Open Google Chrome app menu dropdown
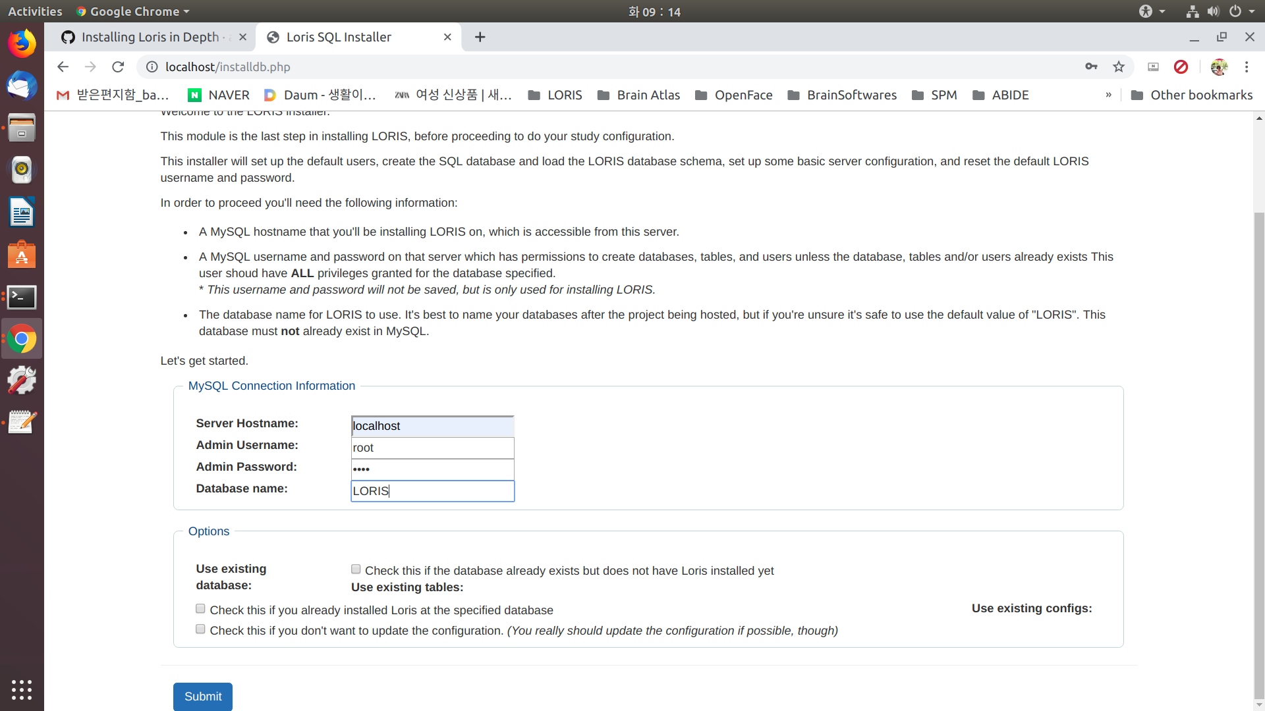This screenshot has width=1265, height=711. click(132, 11)
